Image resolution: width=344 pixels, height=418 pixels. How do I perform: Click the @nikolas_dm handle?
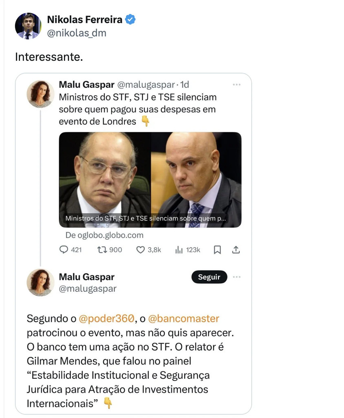[x=77, y=33]
